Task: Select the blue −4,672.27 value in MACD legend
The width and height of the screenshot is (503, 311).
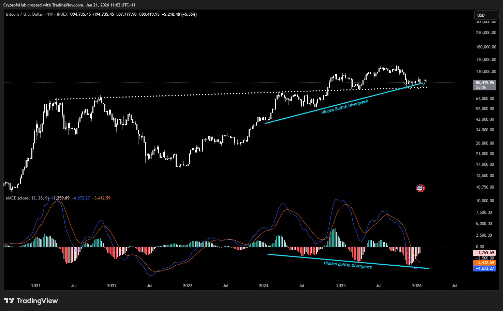Action: coord(81,198)
